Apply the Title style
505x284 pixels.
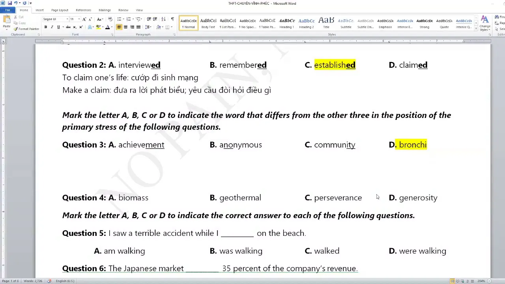click(x=326, y=23)
